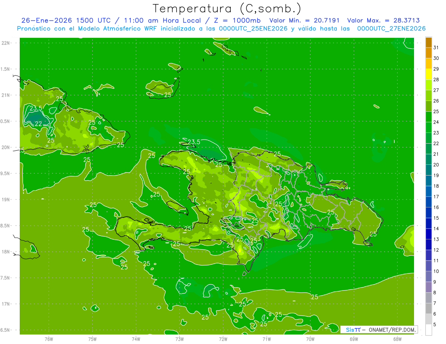Pick the dark orange swatch above legend value 31
The image size is (446, 344).
(x=429, y=42)
